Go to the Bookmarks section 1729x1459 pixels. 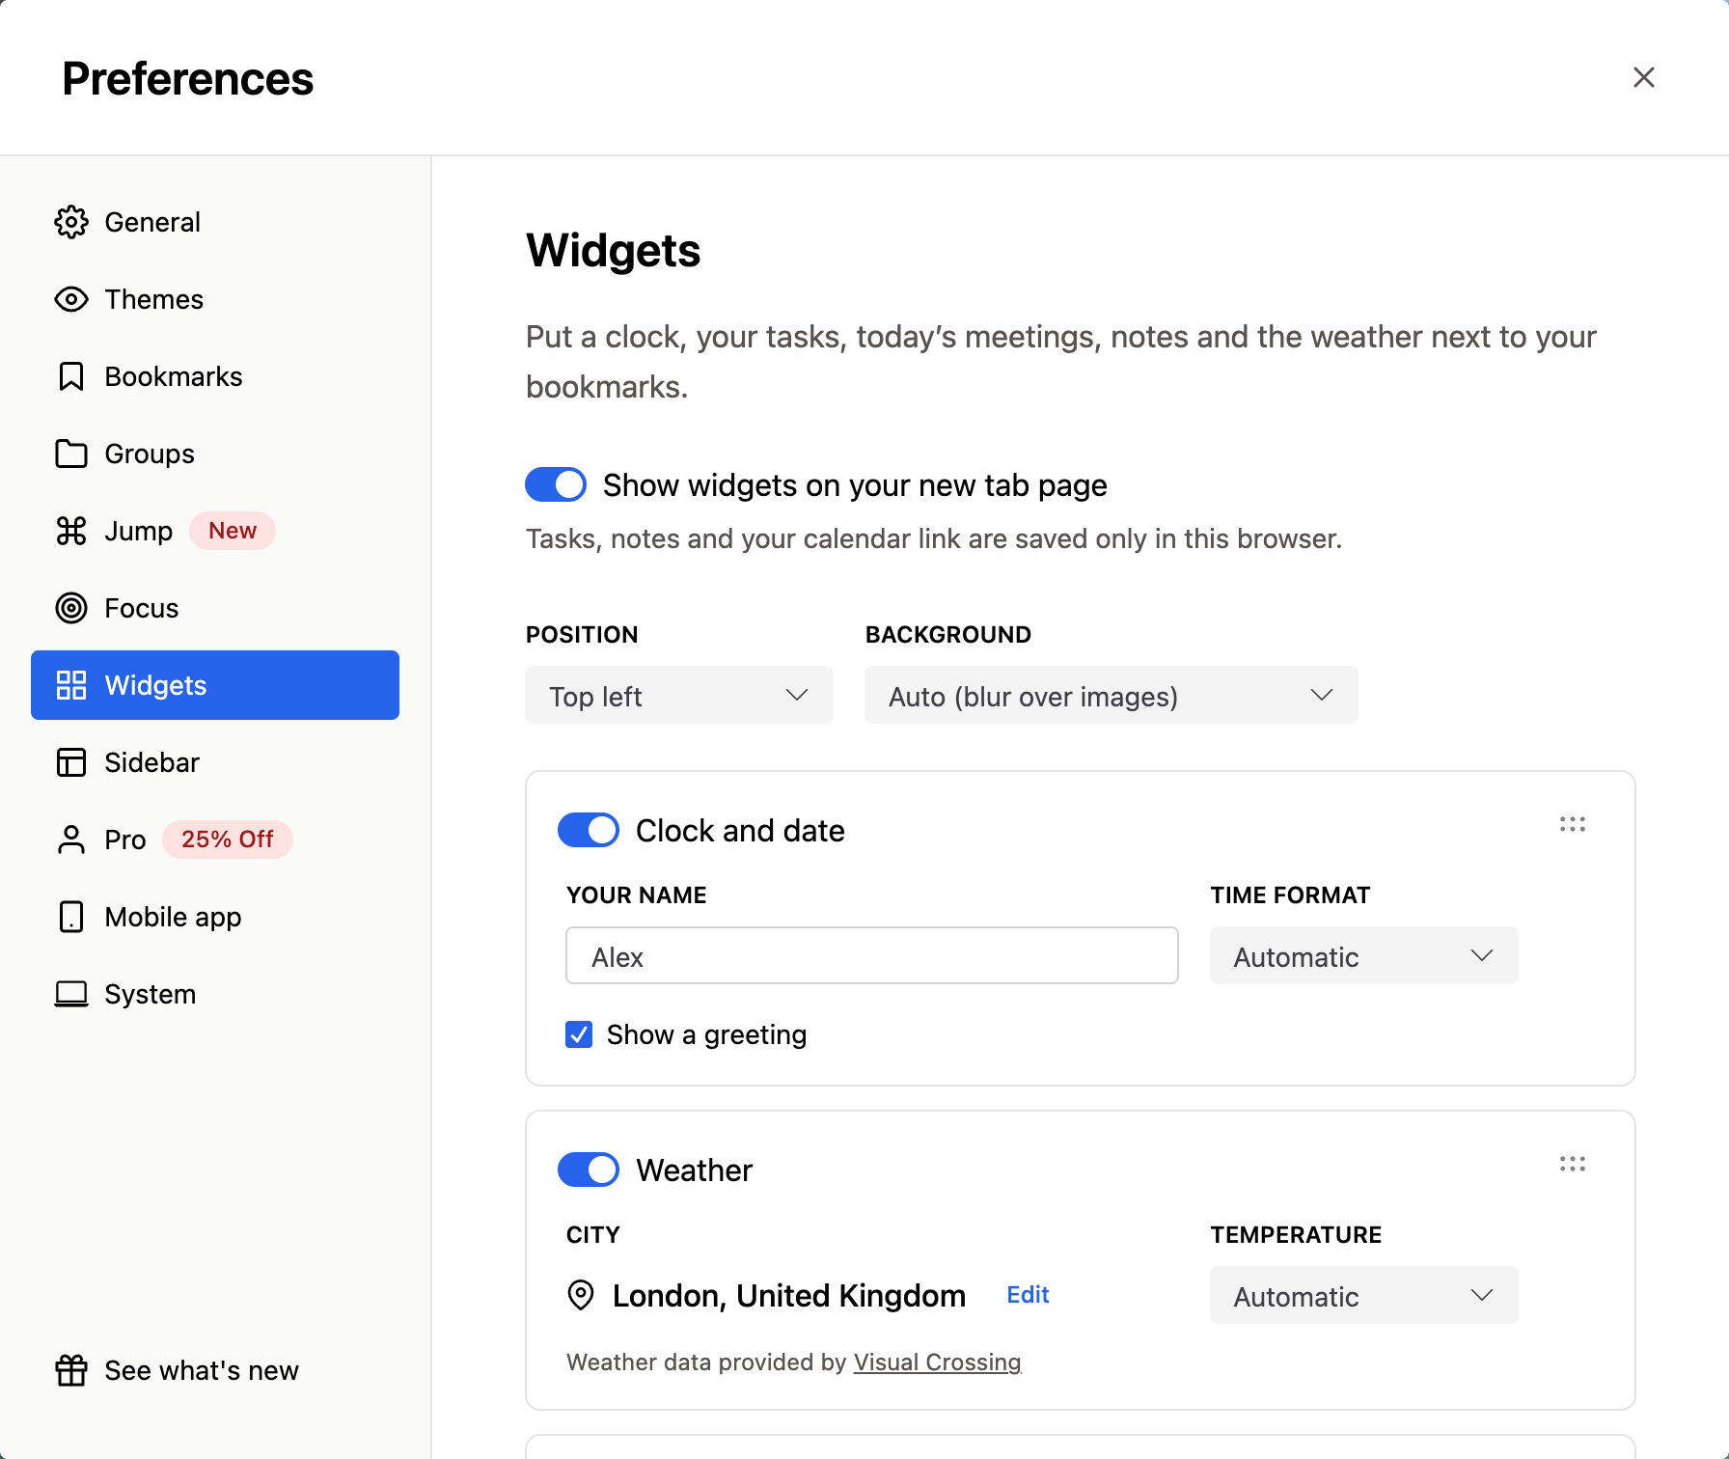point(215,376)
